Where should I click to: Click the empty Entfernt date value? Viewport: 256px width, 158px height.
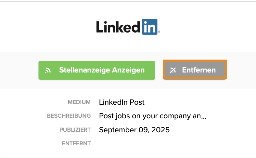(x=130, y=143)
